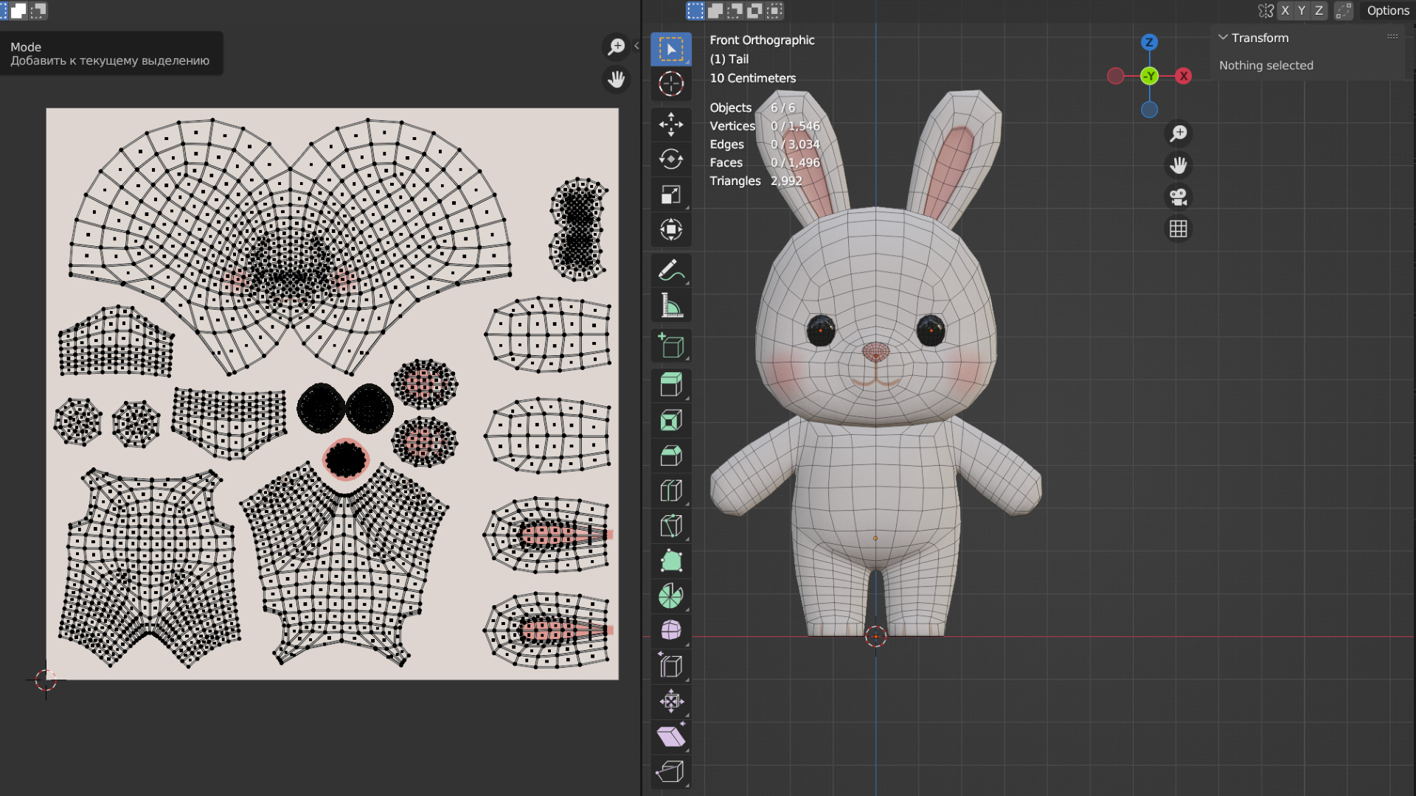Click the zoom magnifier in 3D viewport
The height and width of the screenshot is (796, 1416).
[x=1179, y=133]
